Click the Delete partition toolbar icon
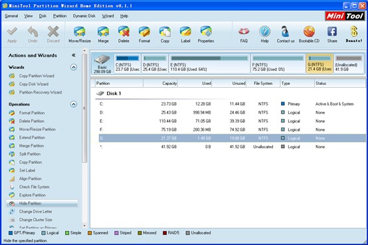Image resolution: width=368 pixels, height=245 pixels. [124, 32]
